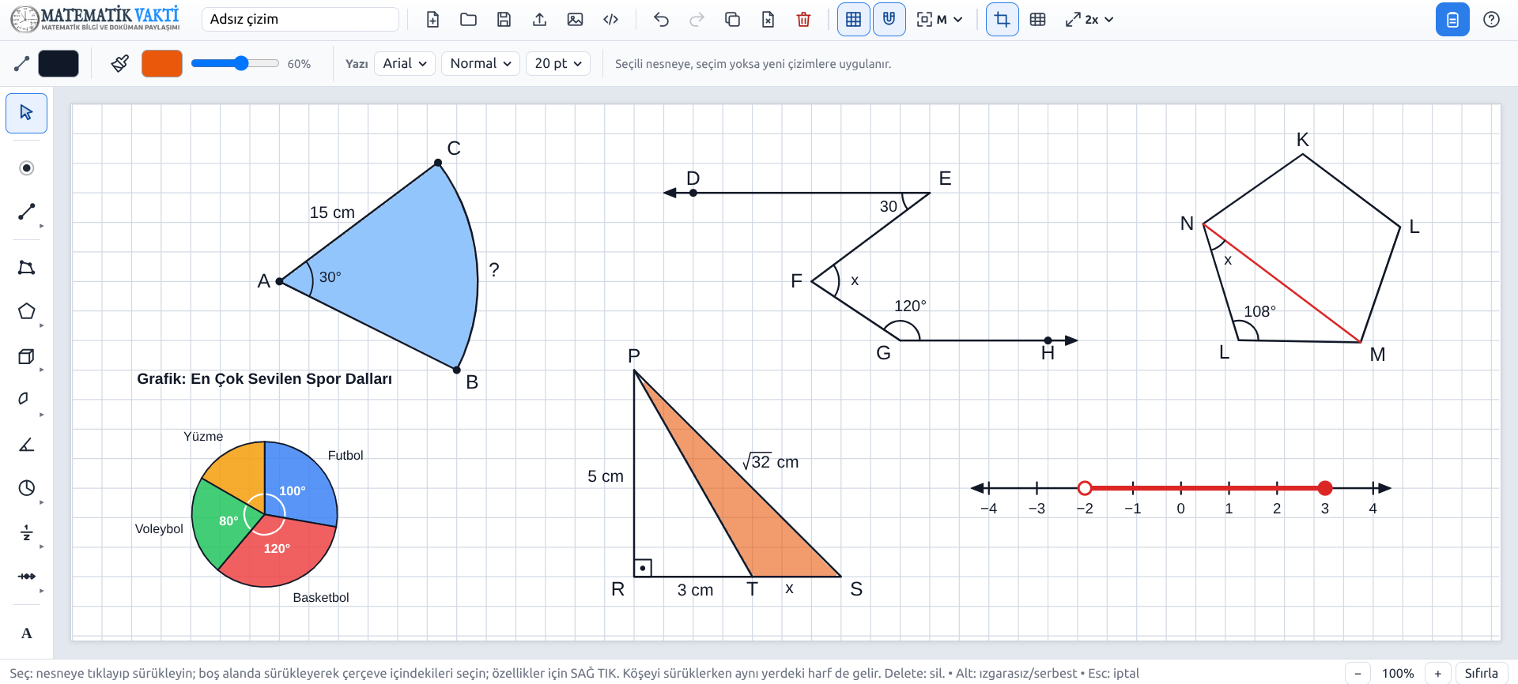This screenshot has width=1518, height=684.
Task: Click the black stroke color swatch
Action: [x=59, y=64]
